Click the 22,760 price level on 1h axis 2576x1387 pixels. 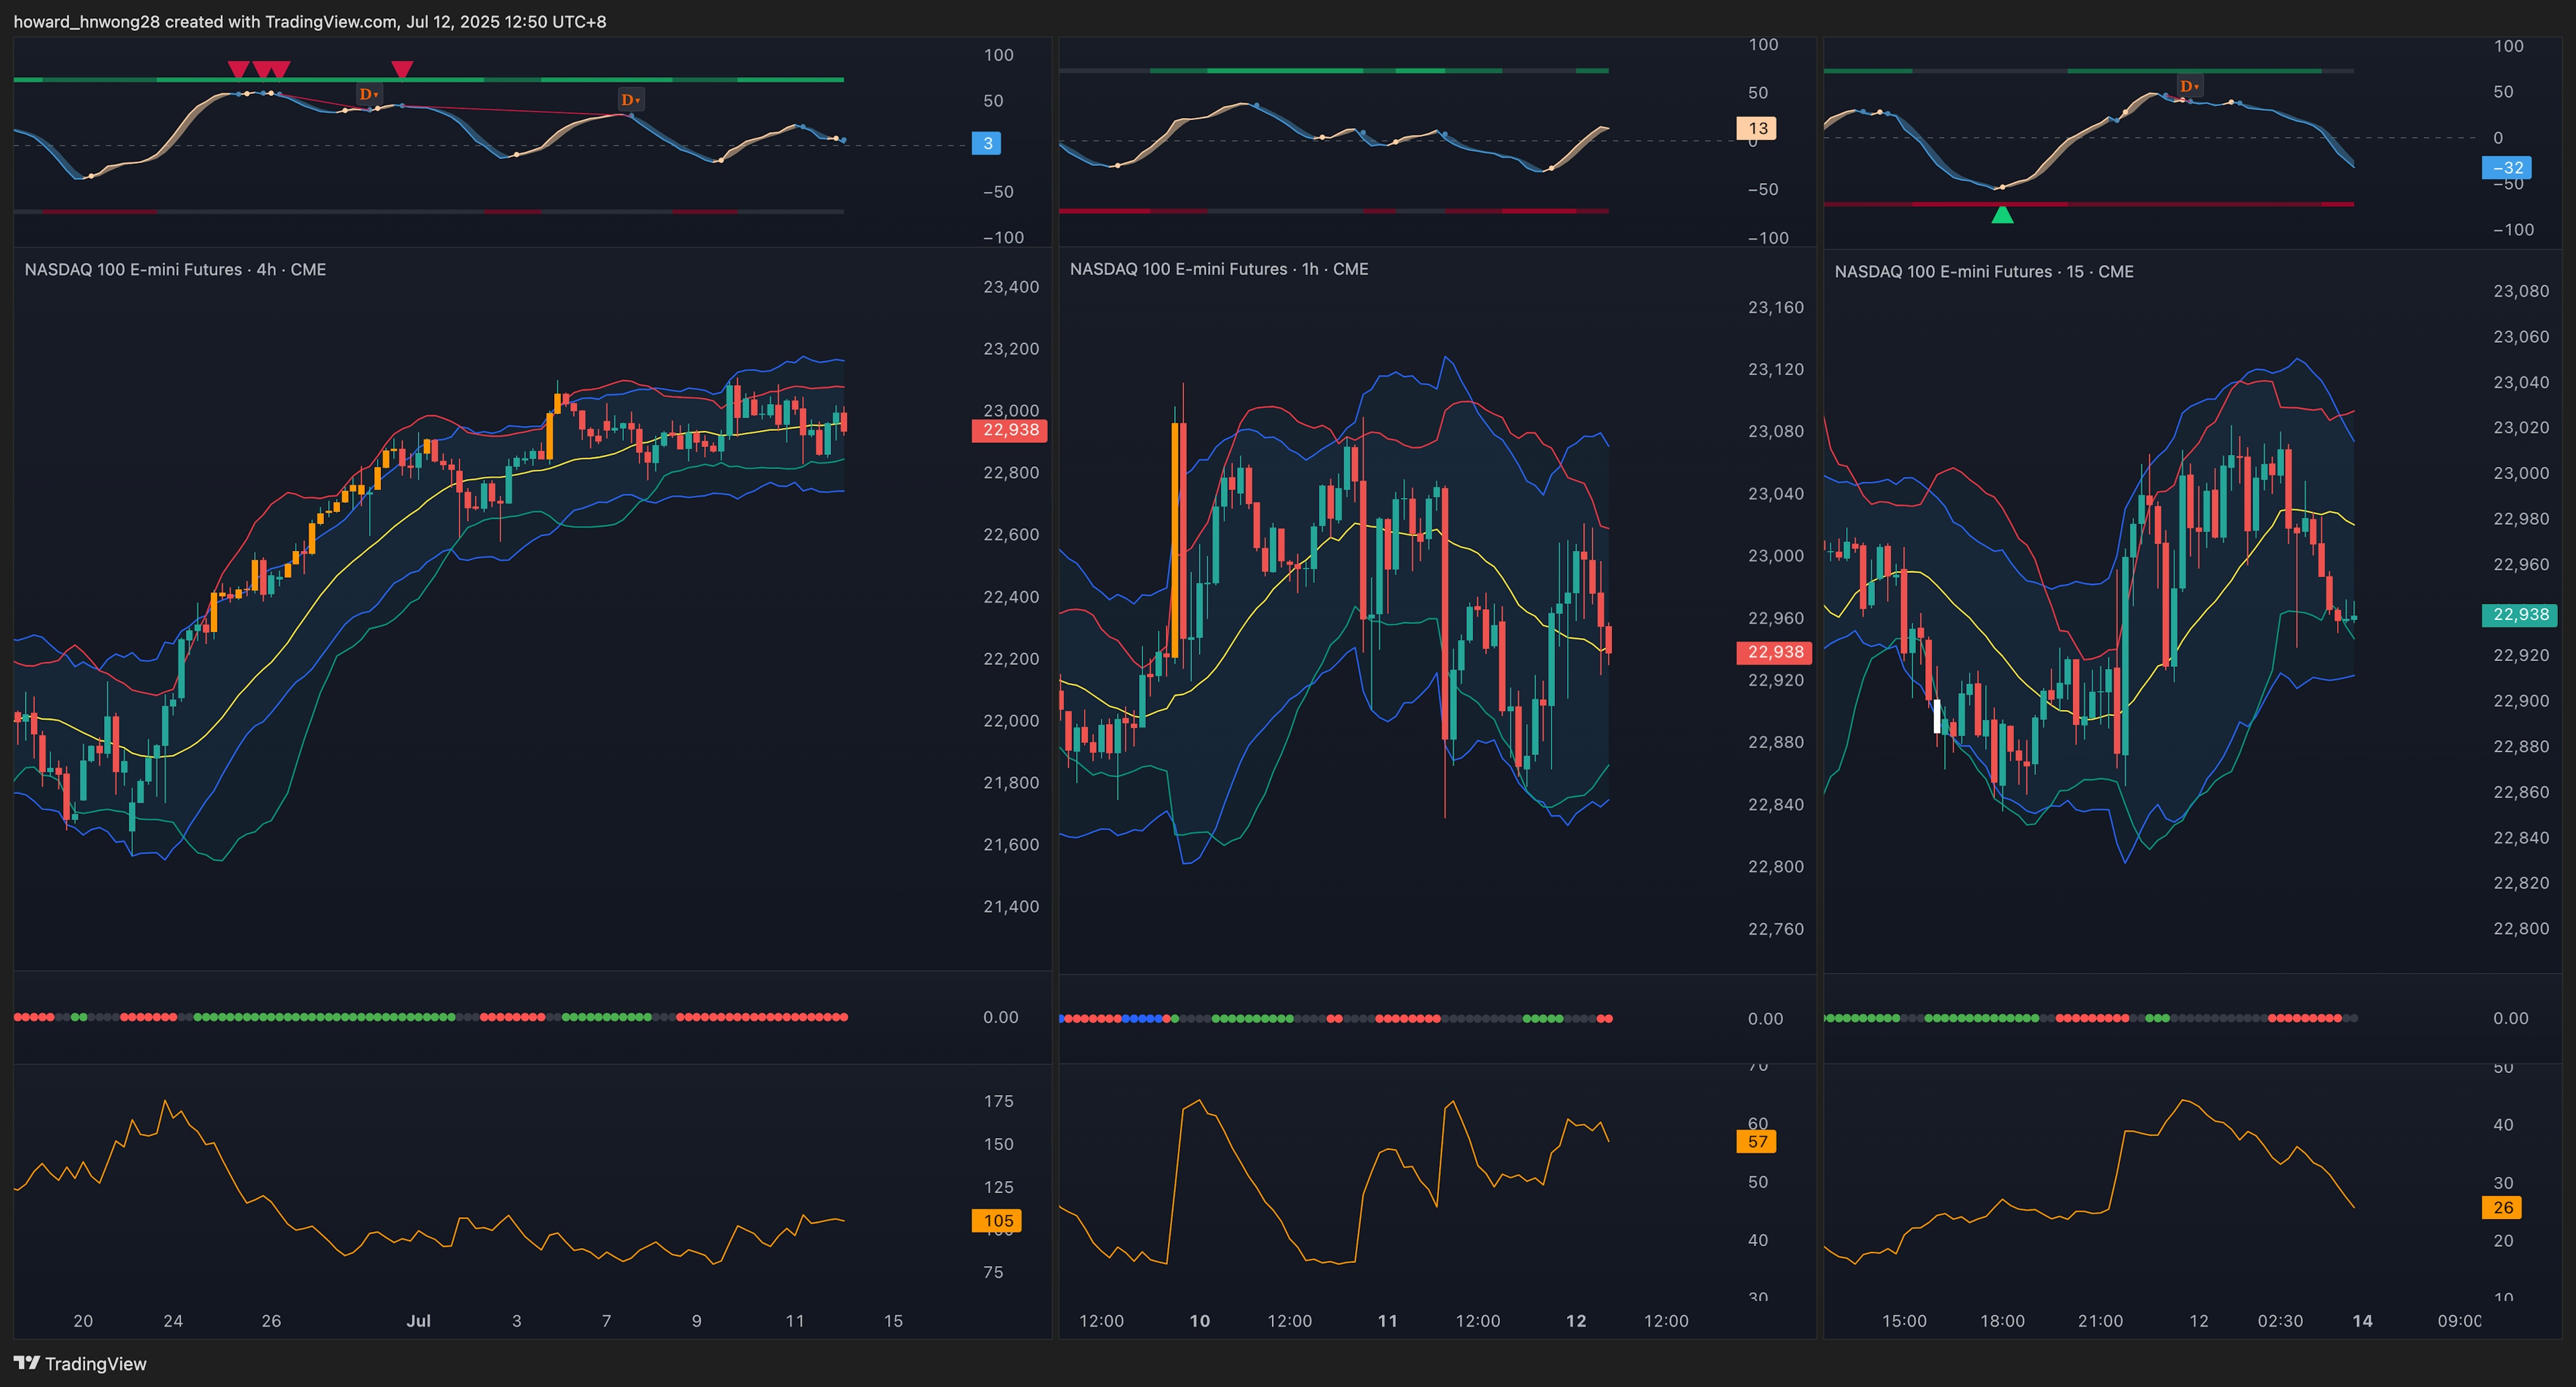[x=1776, y=929]
